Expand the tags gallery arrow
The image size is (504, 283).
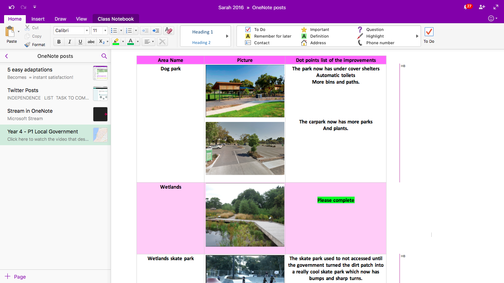pyautogui.click(x=417, y=36)
